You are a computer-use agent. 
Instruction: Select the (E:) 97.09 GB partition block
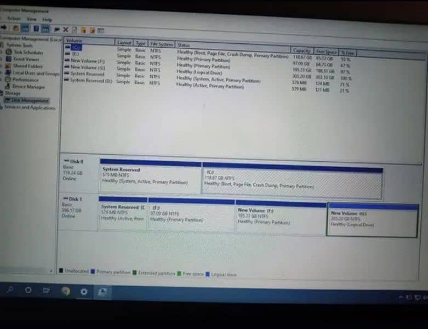pyautogui.click(x=191, y=214)
